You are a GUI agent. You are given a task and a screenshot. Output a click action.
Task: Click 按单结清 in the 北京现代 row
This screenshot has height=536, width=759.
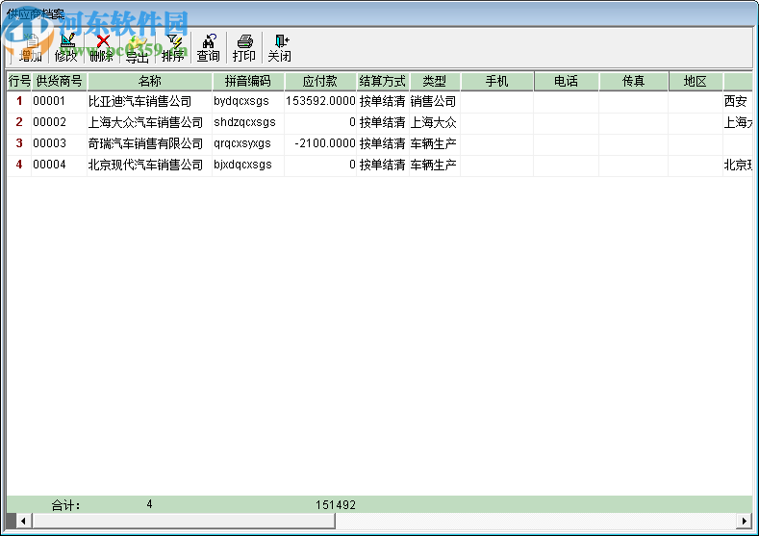point(383,166)
